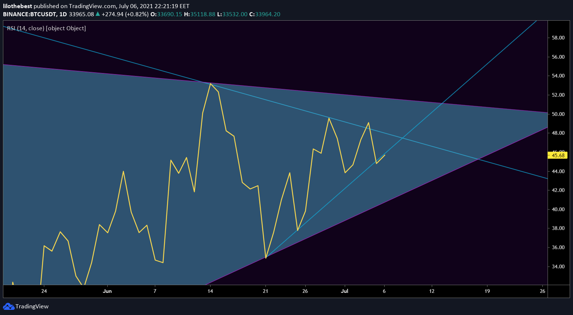Click the 58.00 level on the scale
Viewport: 573px width, 315px height.
[x=558, y=38]
